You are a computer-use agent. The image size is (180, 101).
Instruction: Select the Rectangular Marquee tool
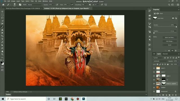point(2,15)
